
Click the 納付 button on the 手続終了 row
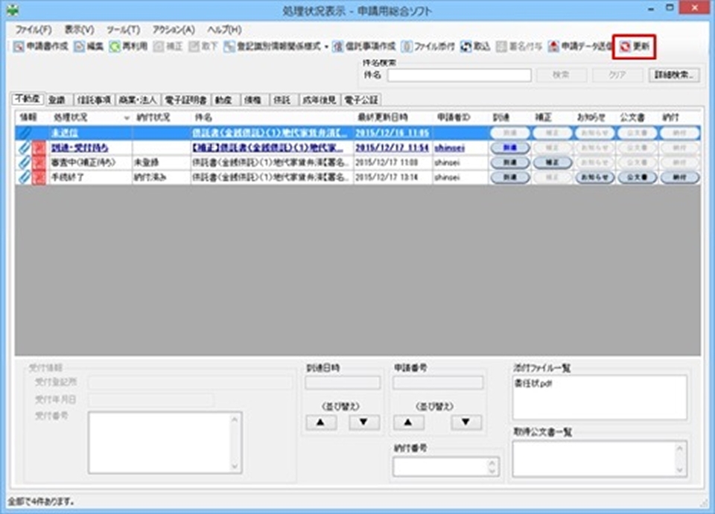[681, 177]
